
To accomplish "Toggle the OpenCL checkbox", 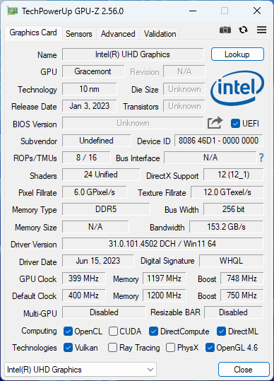I will 68,332.
